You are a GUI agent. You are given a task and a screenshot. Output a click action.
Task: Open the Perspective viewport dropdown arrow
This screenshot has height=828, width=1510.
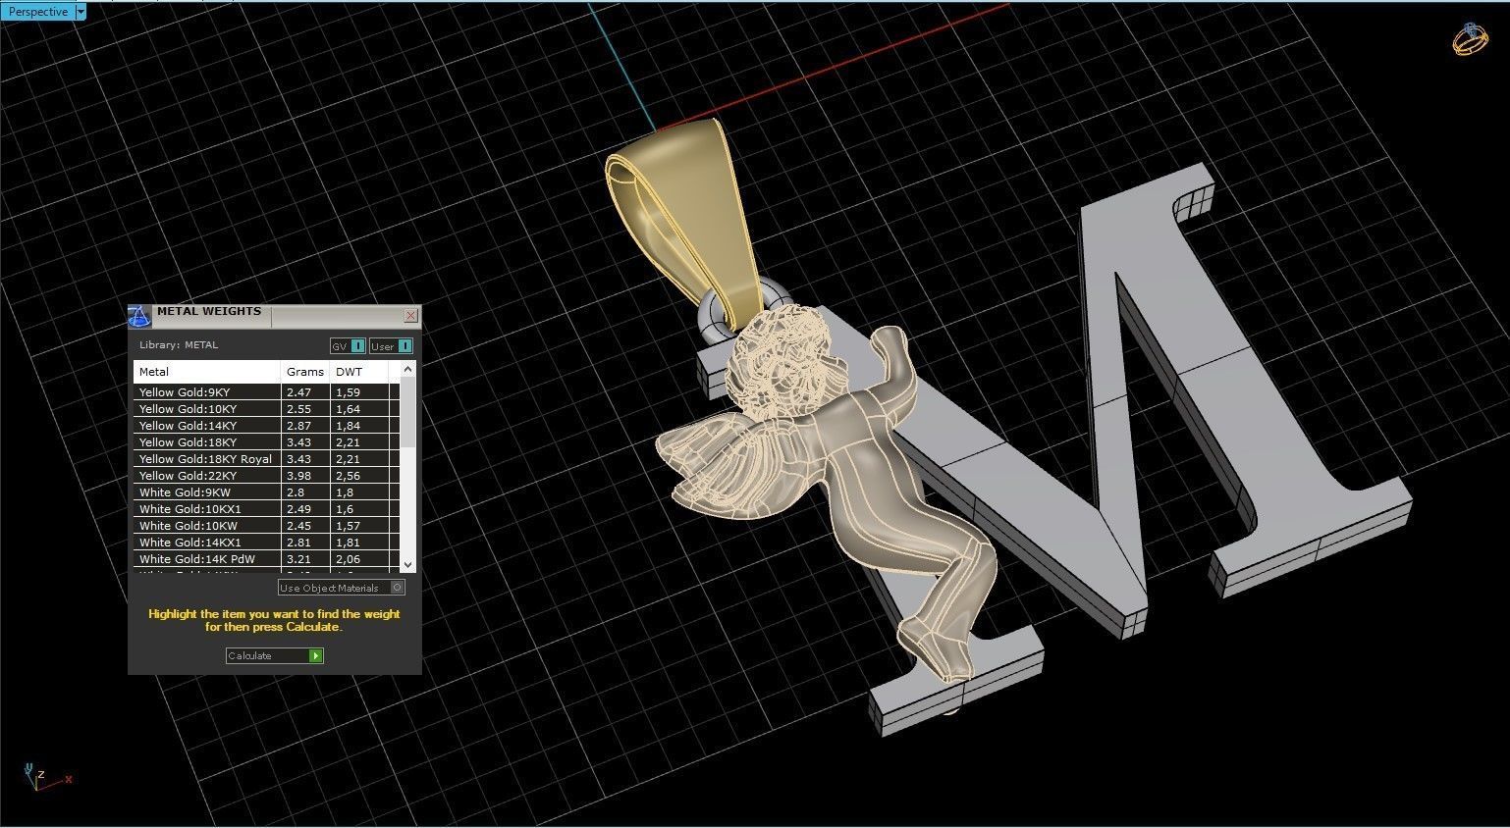pos(80,11)
